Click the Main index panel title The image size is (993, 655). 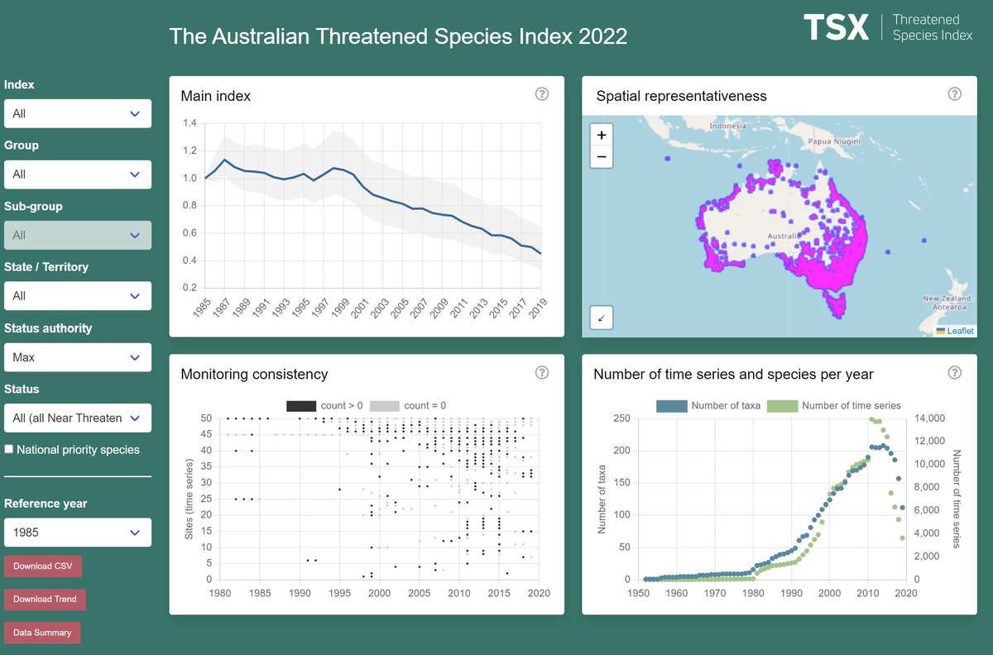coord(216,96)
